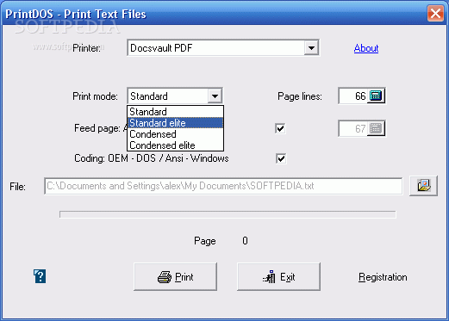Viewport: 449px width, 321px height.
Task: Click the Page lines label
Action: click(300, 96)
